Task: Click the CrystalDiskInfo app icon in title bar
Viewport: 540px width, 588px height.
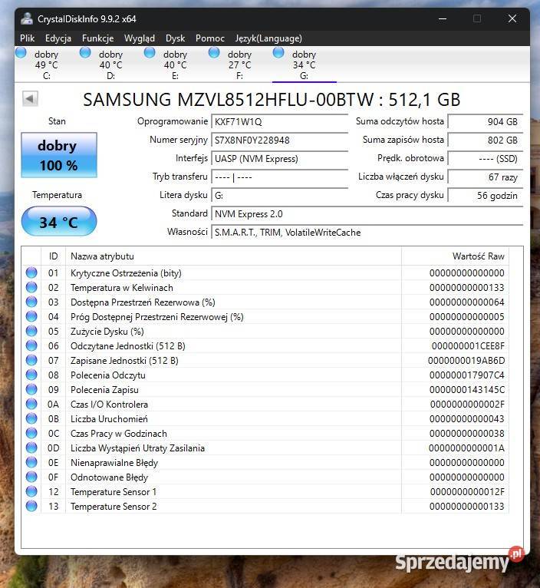Action: pos(27,18)
